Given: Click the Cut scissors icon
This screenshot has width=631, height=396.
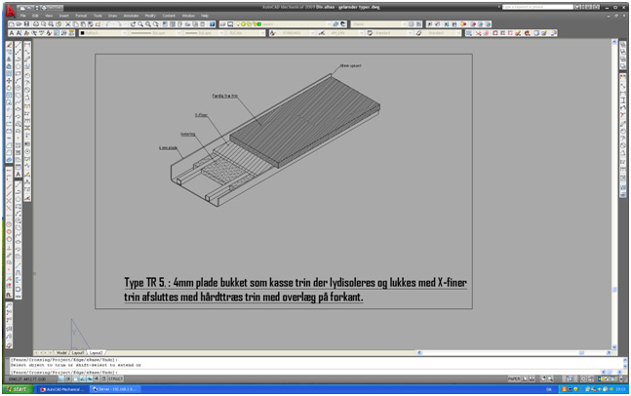Looking at the screenshot, I should [67, 24].
